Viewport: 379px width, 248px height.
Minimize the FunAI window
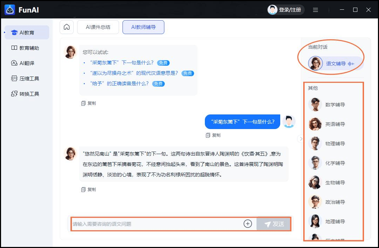pos(342,10)
